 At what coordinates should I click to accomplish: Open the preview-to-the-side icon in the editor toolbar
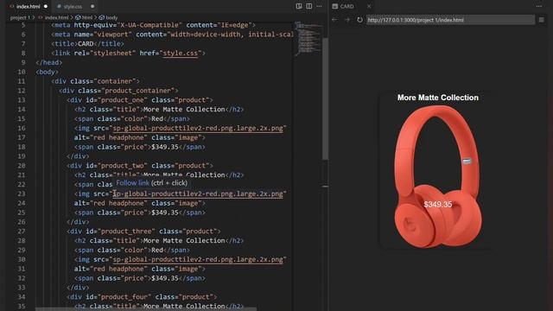pyautogui.click(x=299, y=6)
